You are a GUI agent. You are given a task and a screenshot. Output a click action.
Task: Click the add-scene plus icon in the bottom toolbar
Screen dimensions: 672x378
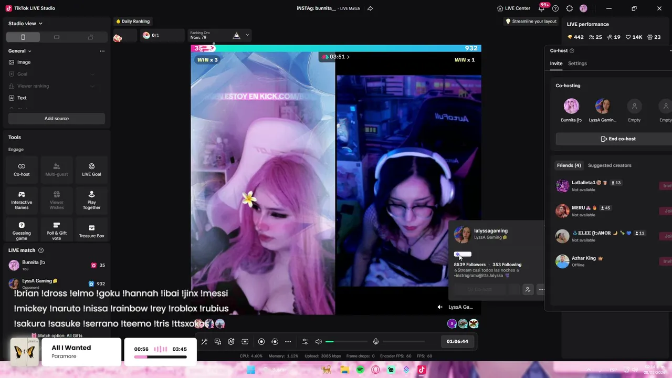click(245, 342)
